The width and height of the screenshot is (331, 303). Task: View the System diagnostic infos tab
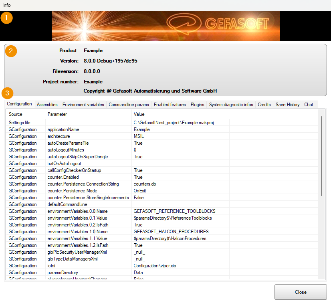[231, 105]
